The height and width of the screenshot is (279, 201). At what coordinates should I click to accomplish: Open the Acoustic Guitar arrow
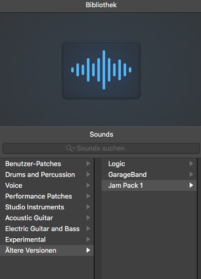click(88, 218)
